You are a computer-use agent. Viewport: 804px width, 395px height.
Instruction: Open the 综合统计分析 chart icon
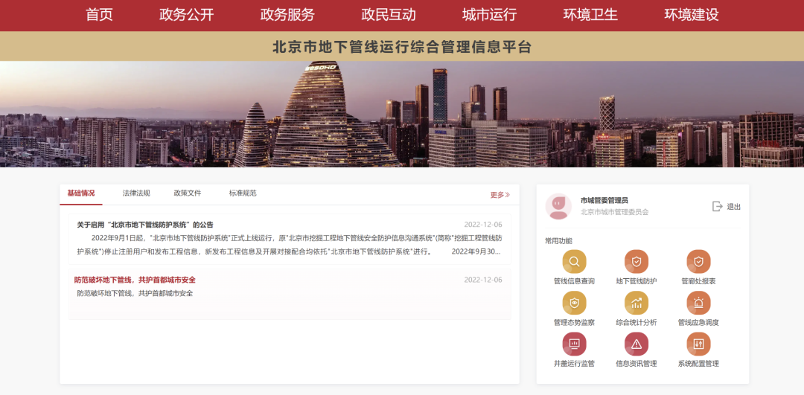point(636,303)
